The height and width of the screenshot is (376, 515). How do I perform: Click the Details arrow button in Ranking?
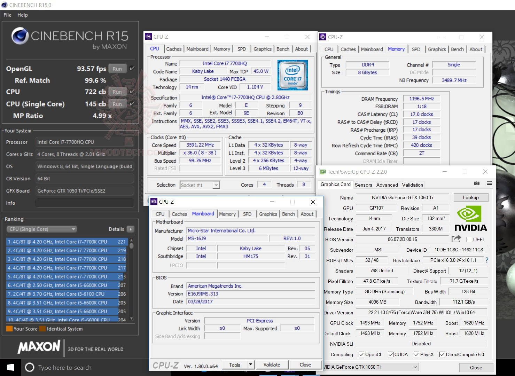coord(131,229)
